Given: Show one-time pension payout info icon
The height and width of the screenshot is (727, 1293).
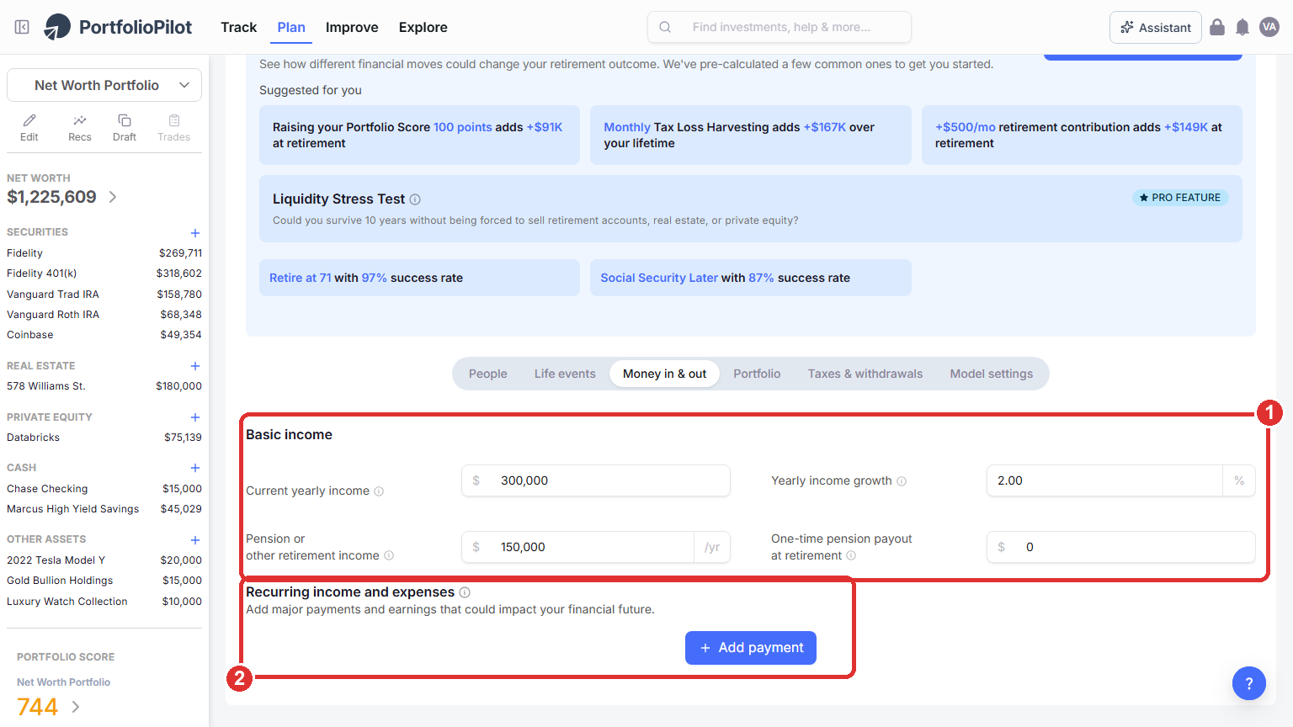Looking at the screenshot, I should click(851, 555).
